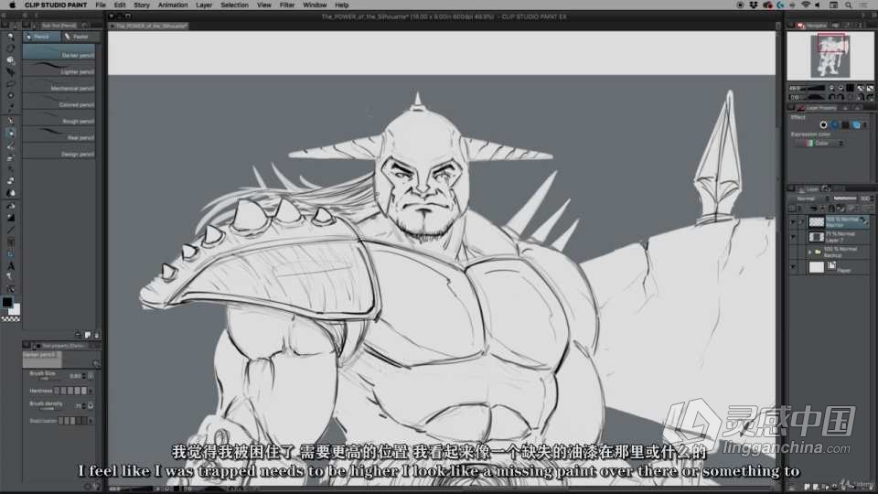Select the Text tool in toolbar
This screenshot has height=494, width=878.
pyautogui.click(x=11, y=266)
